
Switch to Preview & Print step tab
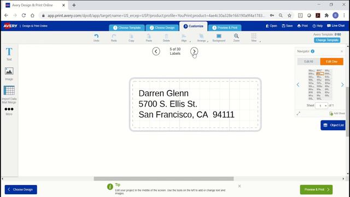point(225,28)
